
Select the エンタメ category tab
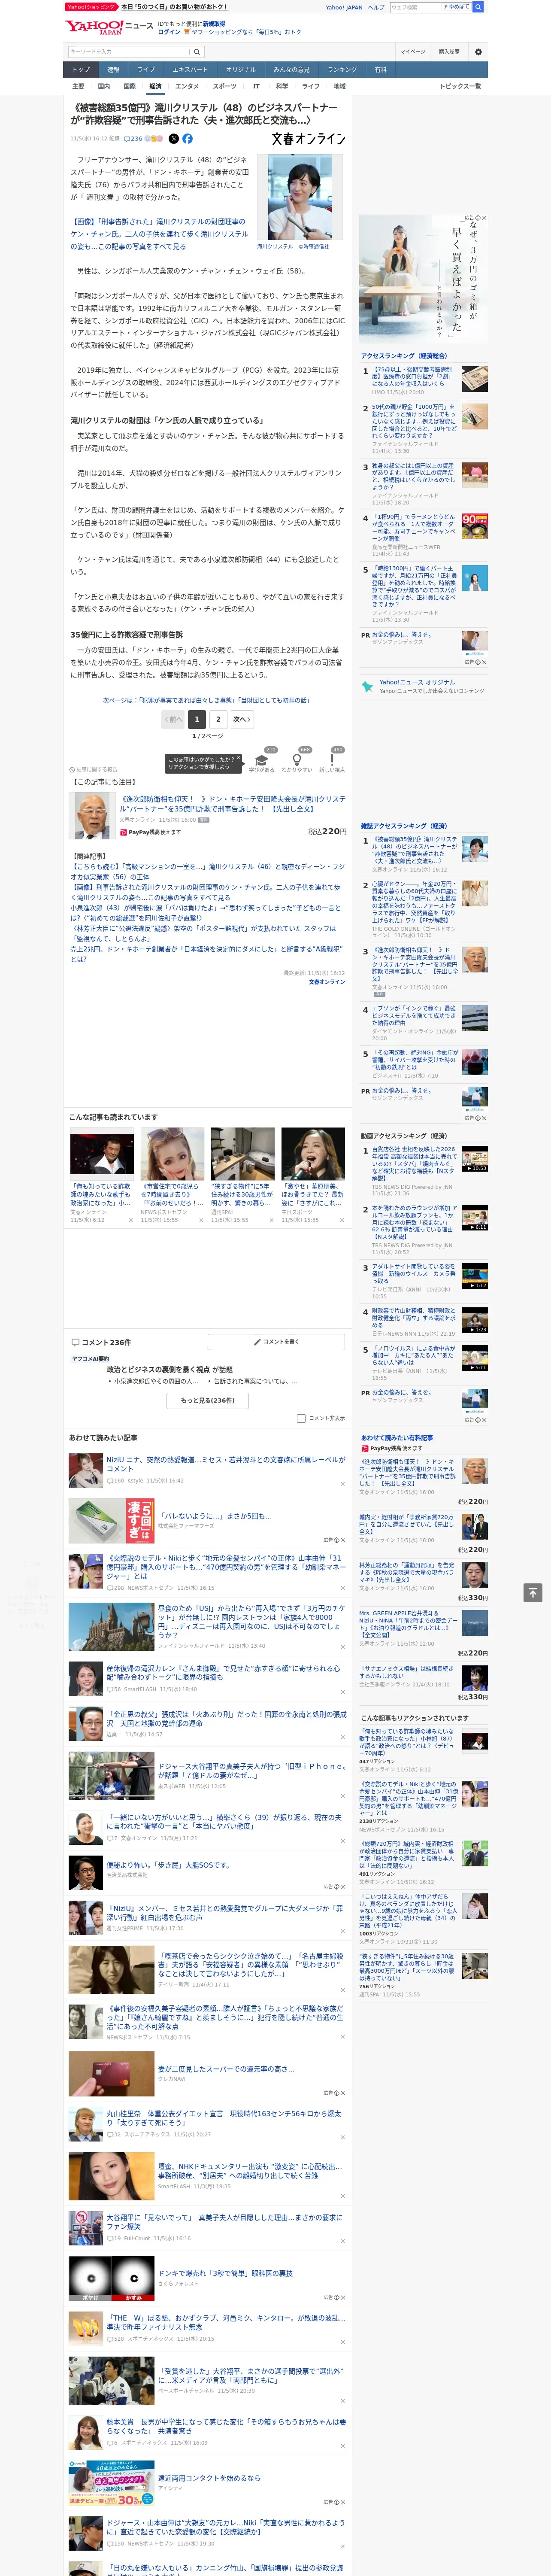click(x=187, y=86)
